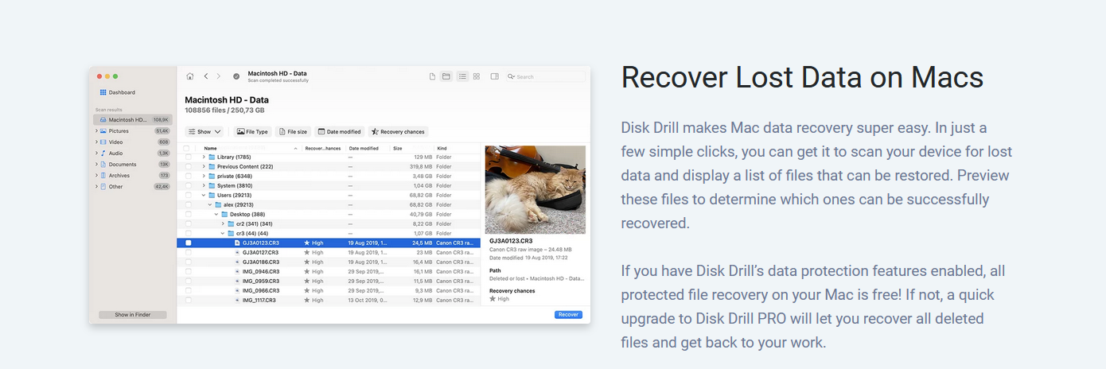Select the list view icon
1106x369 pixels.
click(x=462, y=76)
